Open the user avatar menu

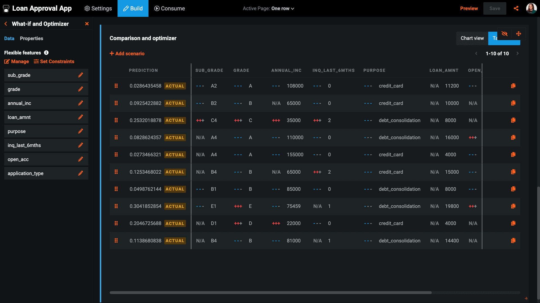(x=531, y=8)
